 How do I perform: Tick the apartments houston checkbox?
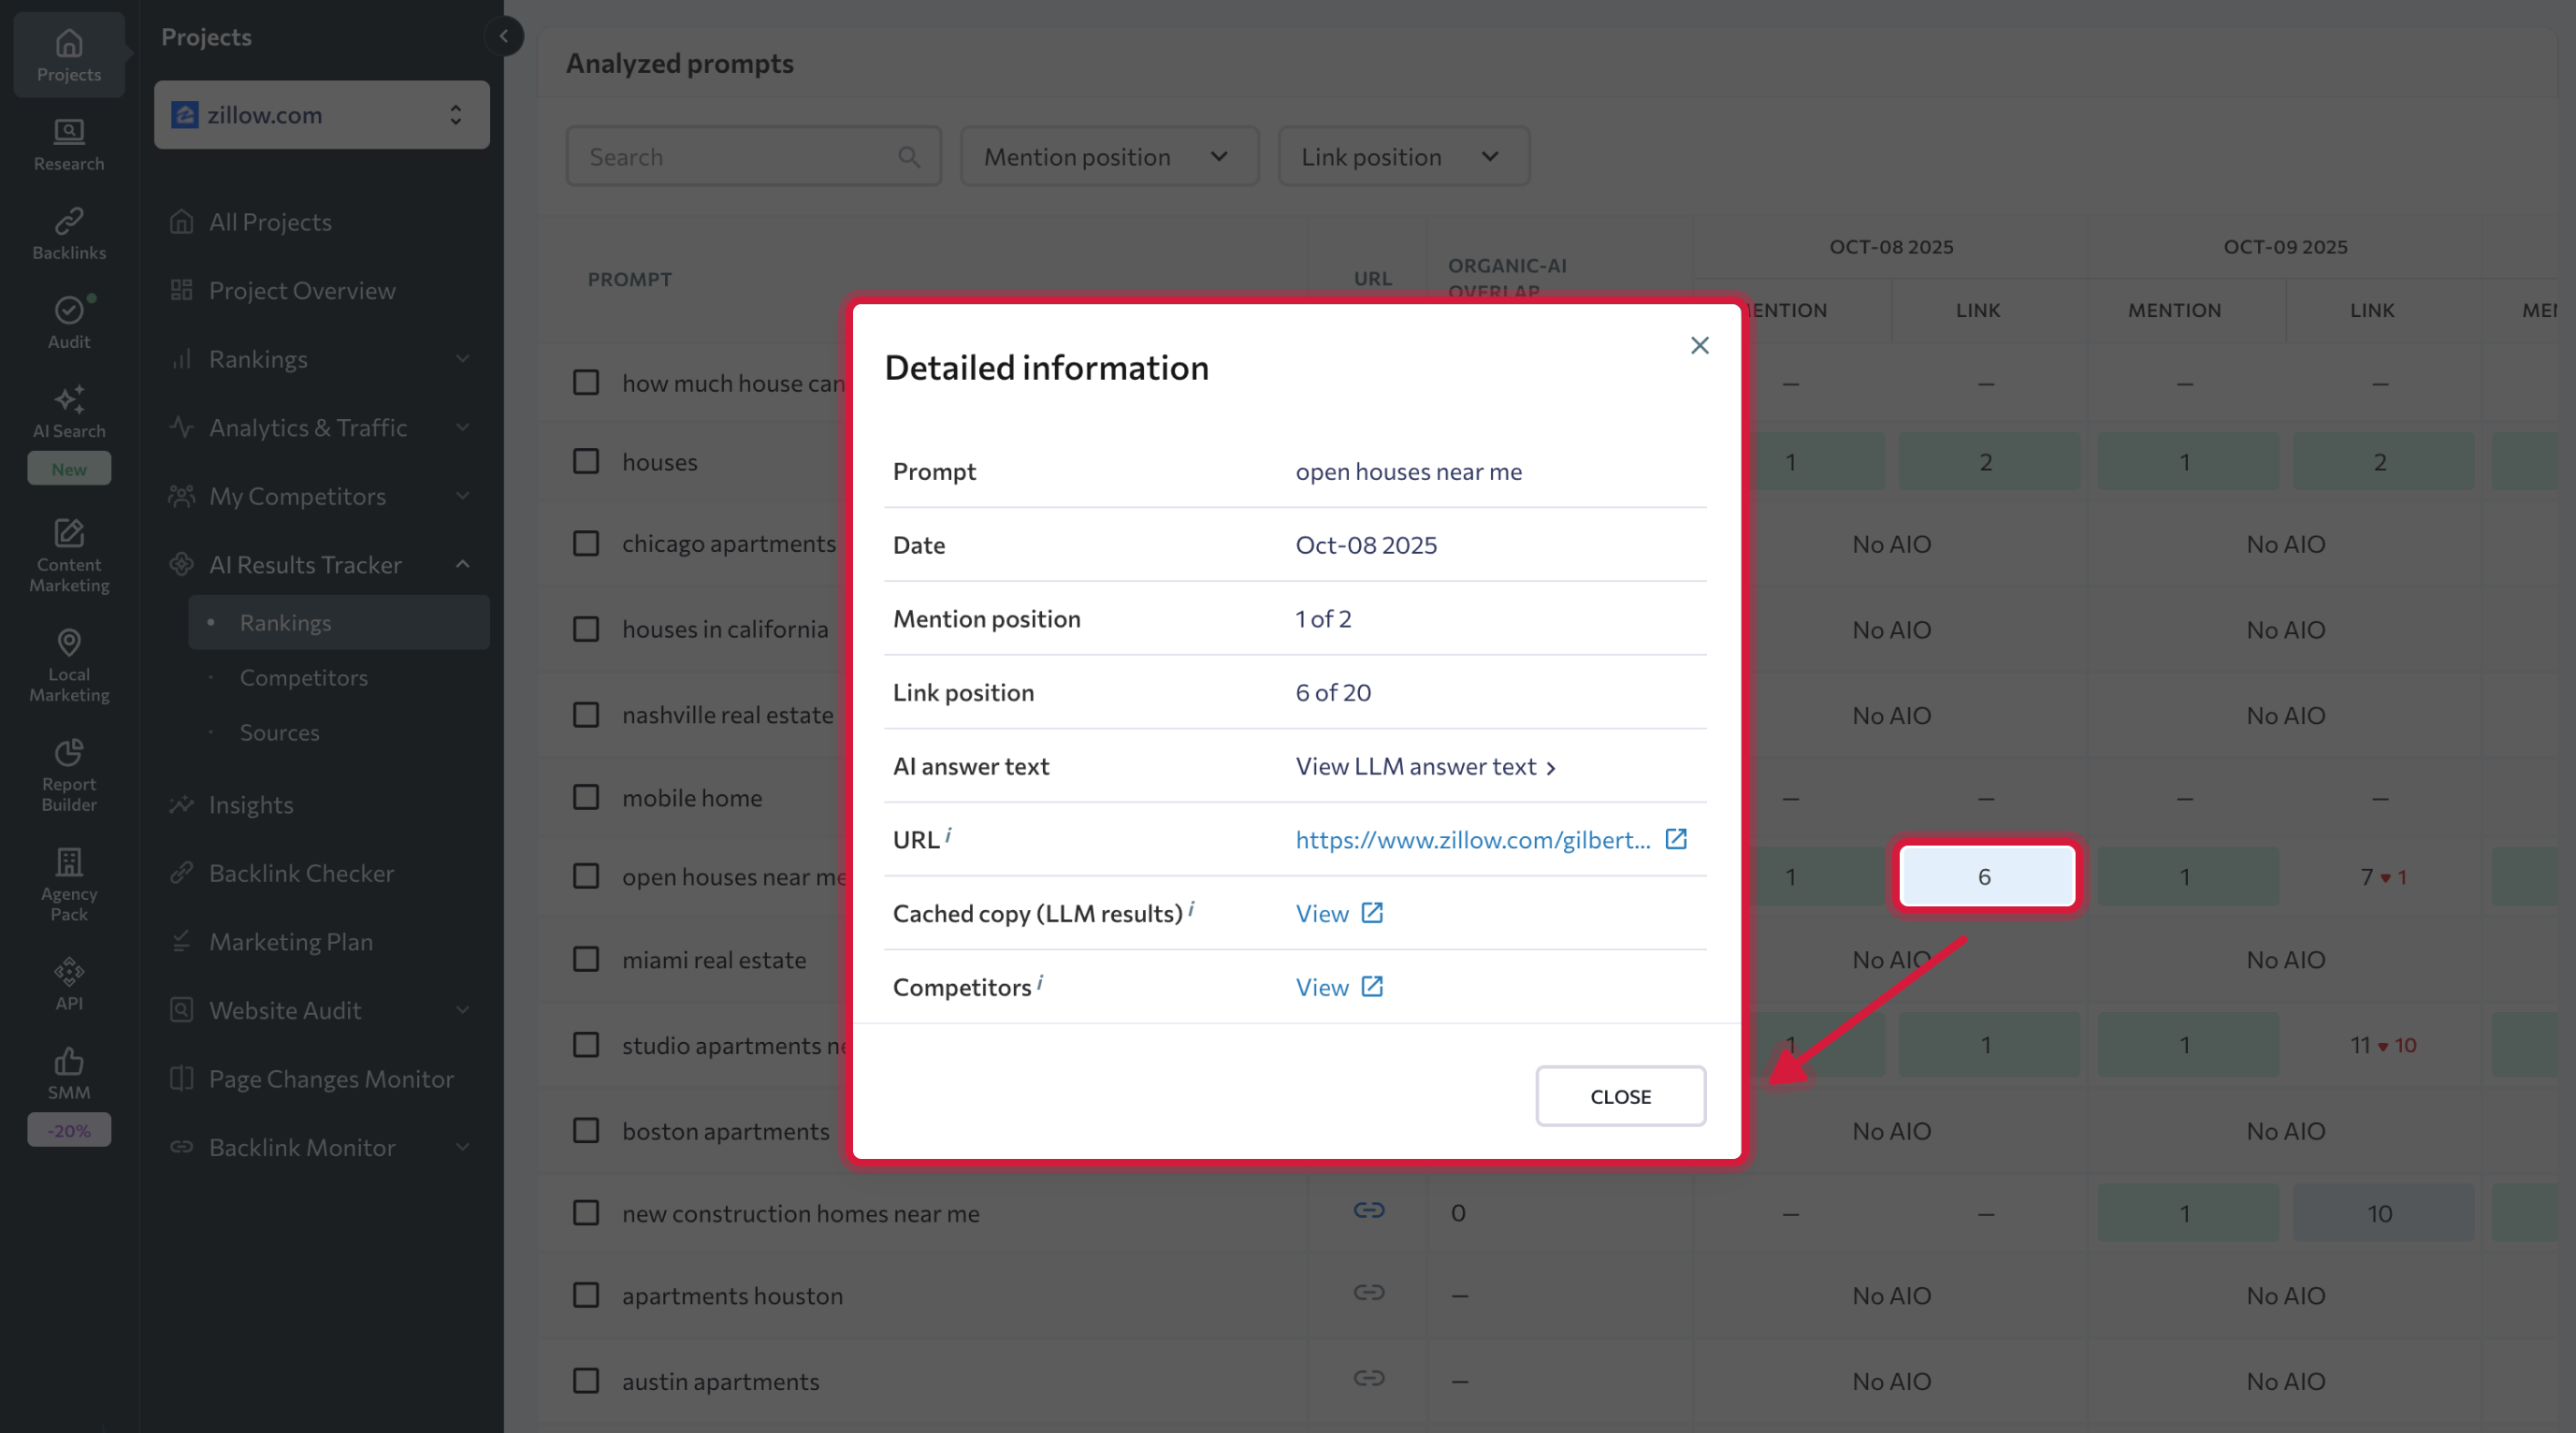point(586,1295)
